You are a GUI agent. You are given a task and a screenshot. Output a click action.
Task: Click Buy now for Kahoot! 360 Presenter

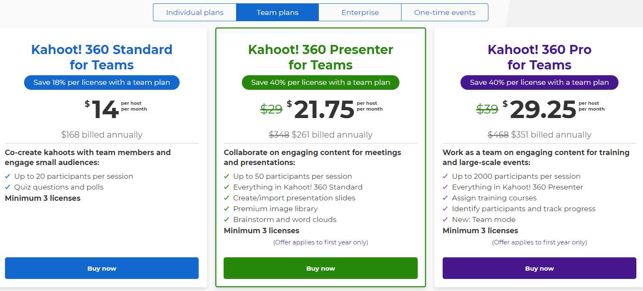320,268
